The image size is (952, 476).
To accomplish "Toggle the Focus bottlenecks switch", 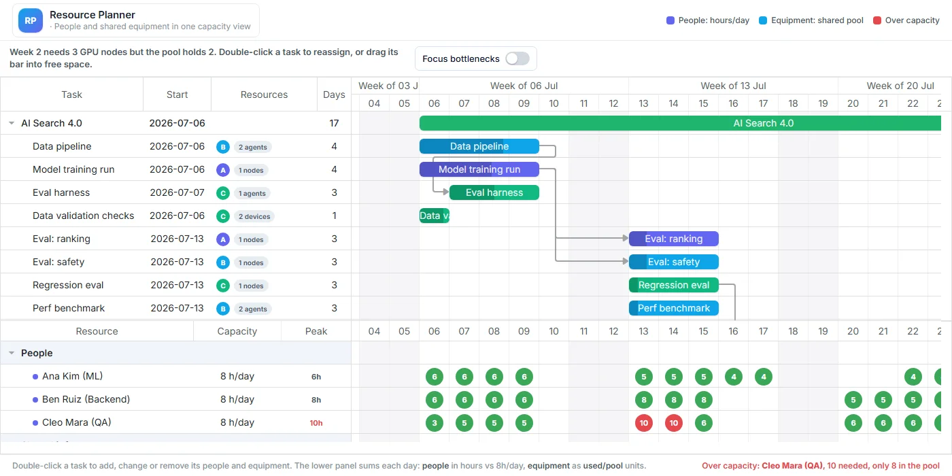I will [x=517, y=58].
